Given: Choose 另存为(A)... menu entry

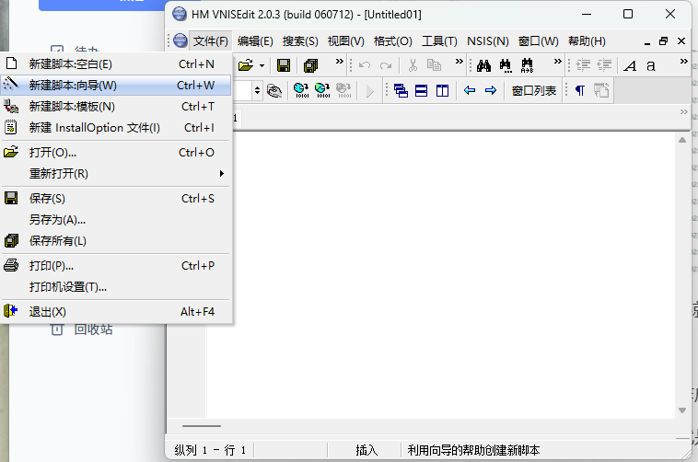Looking at the screenshot, I should coord(116,219).
